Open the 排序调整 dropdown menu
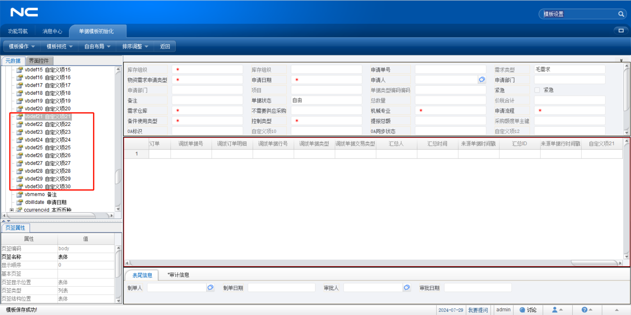Image resolution: width=631 pixels, height=315 pixels. coord(135,46)
